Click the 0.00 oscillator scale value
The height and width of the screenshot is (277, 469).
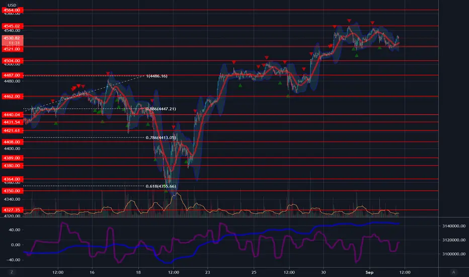pos(16,245)
